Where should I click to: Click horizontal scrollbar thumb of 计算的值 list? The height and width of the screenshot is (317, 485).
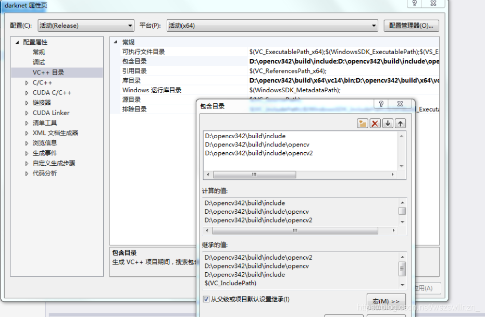point(295,230)
